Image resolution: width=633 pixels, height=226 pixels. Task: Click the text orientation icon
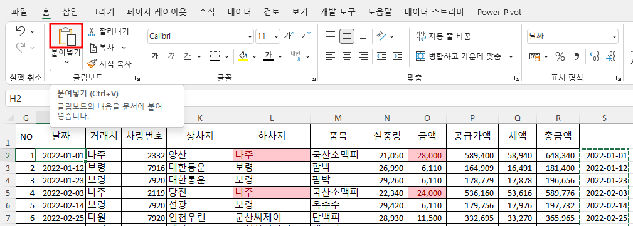pyautogui.click(x=381, y=36)
